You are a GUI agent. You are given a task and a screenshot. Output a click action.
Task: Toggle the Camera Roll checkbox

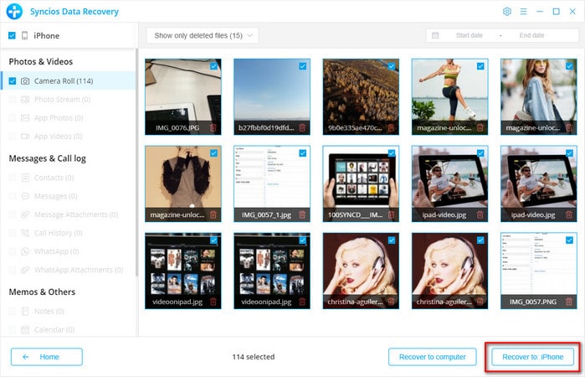[13, 80]
